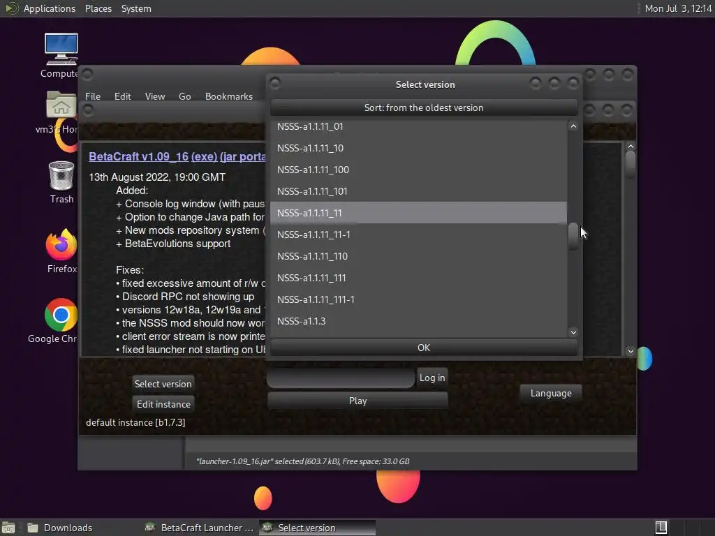The width and height of the screenshot is (715, 536).
Task: Click the Log in button
Action: click(432, 378)
